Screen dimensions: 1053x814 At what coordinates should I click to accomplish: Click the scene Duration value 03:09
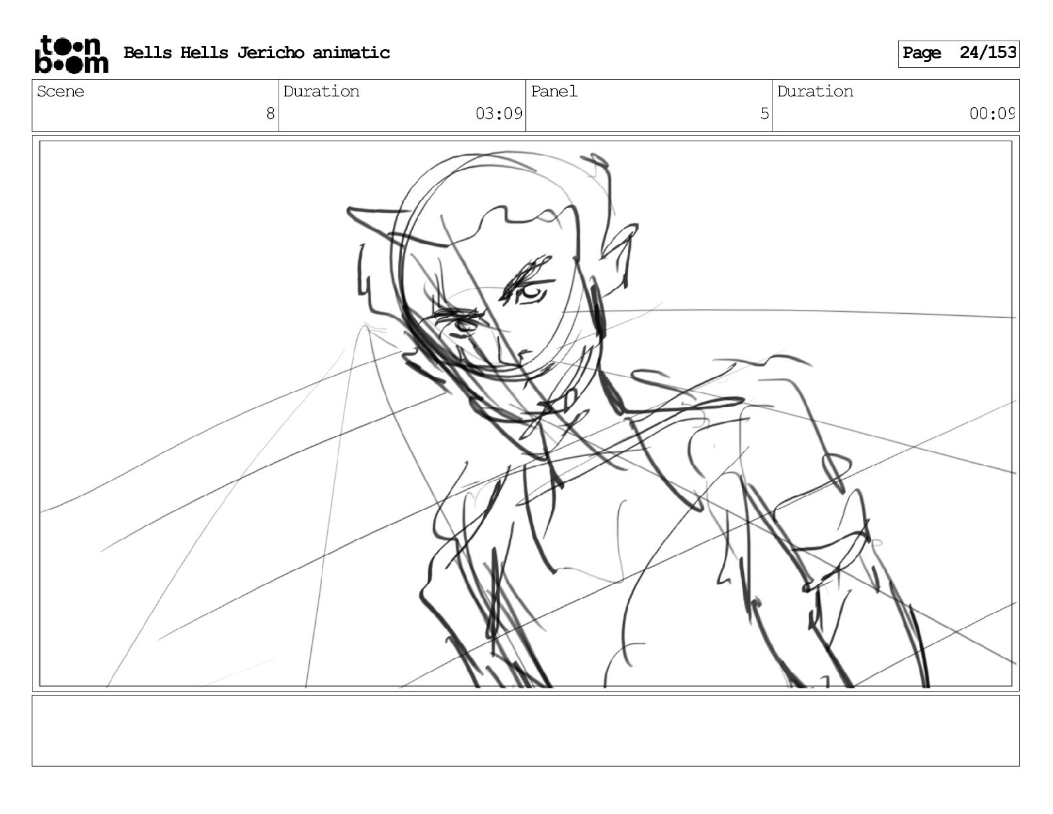pyautogui.click(x=499, y=114)
